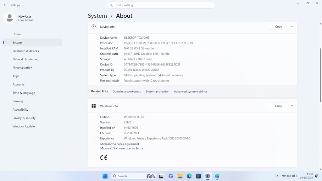Open Advanced system settings
Viewport: 322px width, 181px height.
pos(191,91)
